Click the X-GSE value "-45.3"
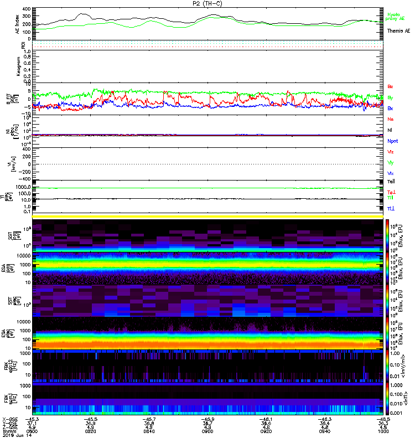 [32, 419]
